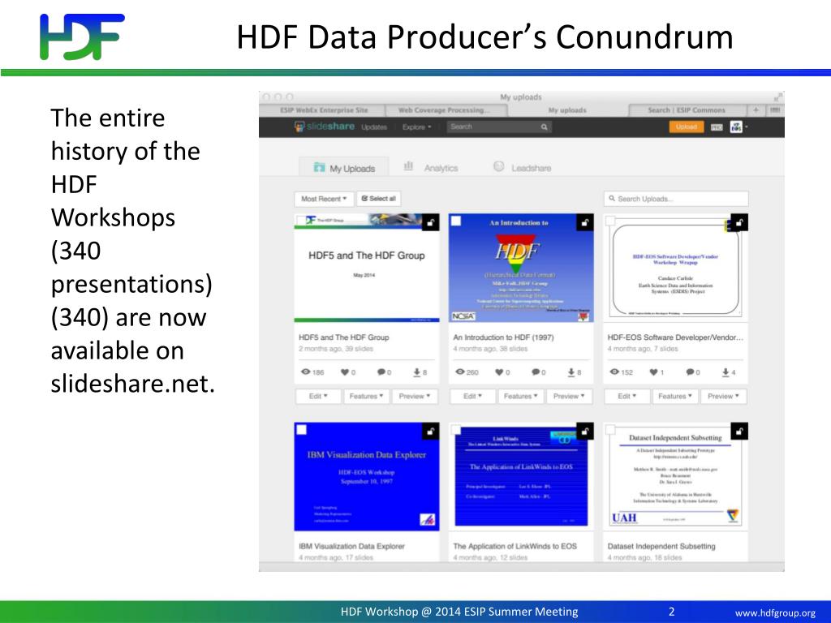Open HDF-EOS Software Developer/Vendor title link
The width and height of the screenshot is (831, 623).
(x=676, y=337)
